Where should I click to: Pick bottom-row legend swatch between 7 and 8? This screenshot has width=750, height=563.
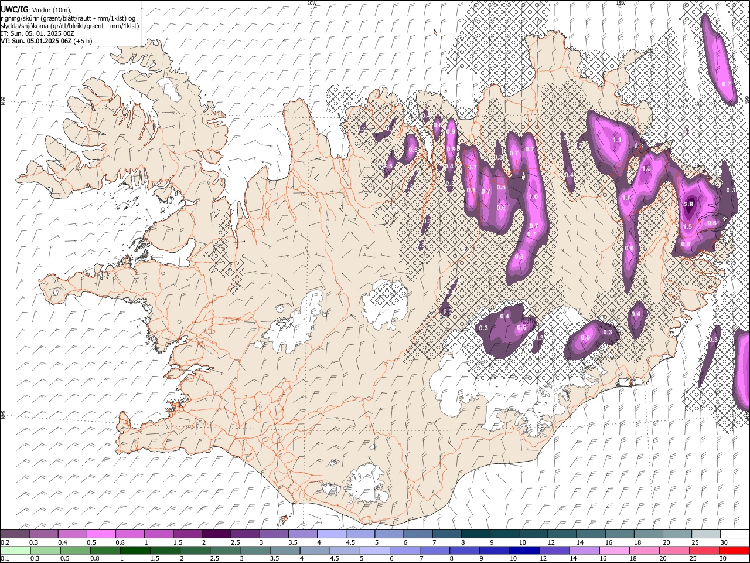(434, 550)
